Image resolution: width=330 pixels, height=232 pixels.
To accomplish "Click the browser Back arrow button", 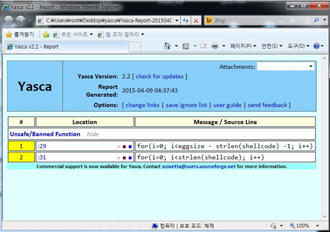I will click(9, 21).
